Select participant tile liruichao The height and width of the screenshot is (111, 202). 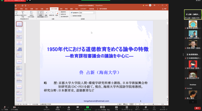(193, 85)
